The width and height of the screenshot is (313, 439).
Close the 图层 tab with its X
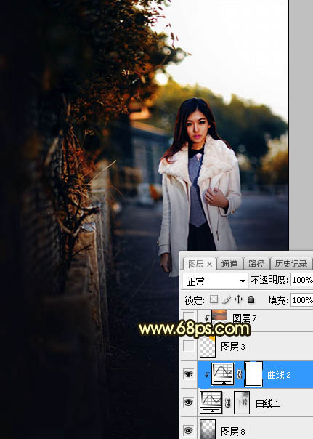pos(209,264)
